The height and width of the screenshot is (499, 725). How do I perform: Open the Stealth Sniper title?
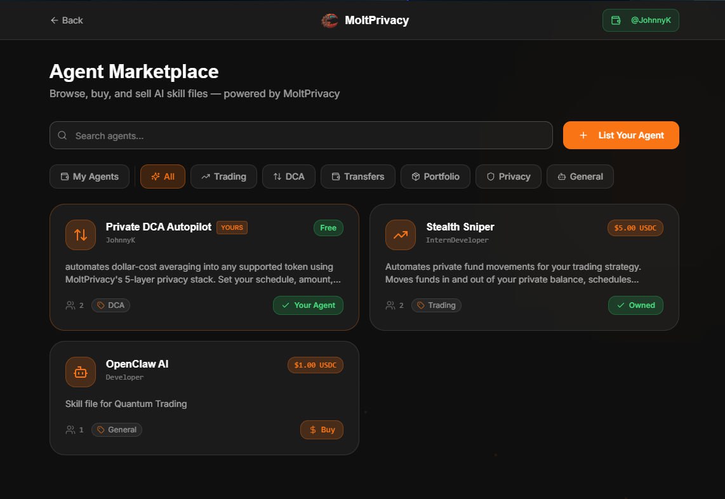coord(460,227)
